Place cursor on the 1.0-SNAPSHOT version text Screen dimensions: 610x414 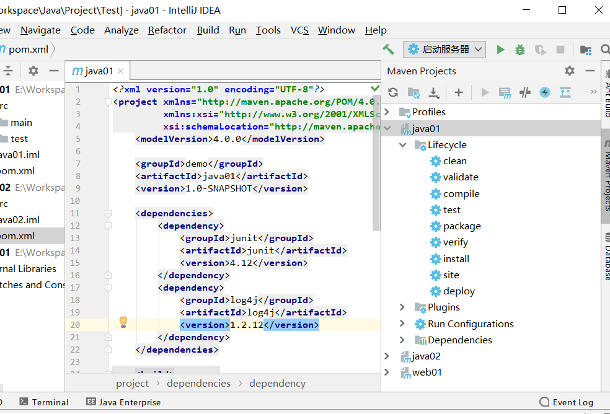(219, 188)
